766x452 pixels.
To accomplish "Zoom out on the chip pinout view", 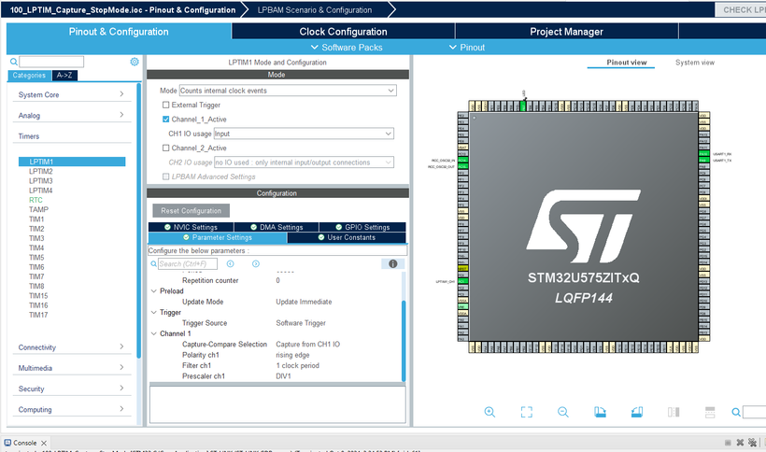I will point(562,412).
